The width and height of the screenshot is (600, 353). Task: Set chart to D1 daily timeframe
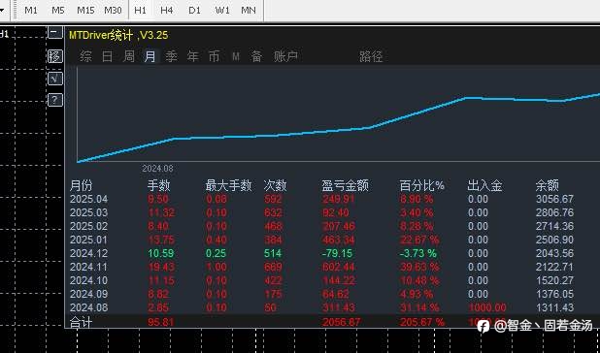click(x=194, y=11)
